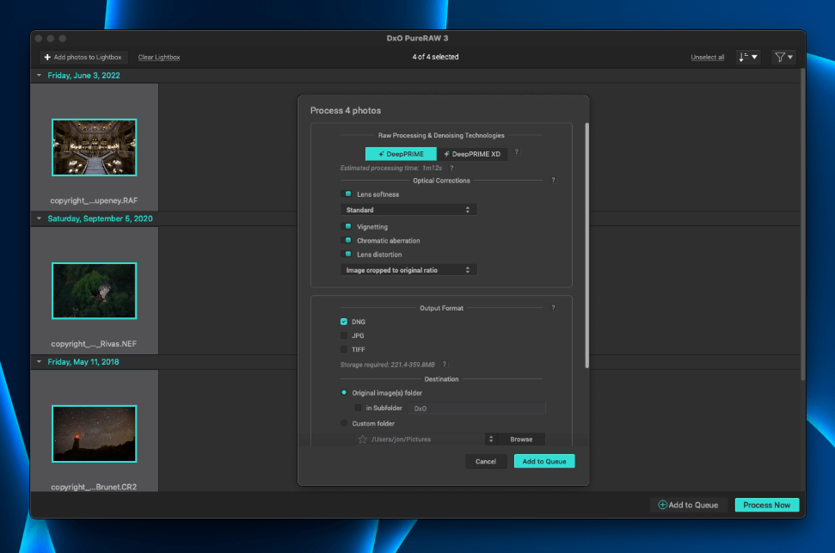Check the TIFF output format
Viewport: 835px width, 553px height.
point(344,349)
